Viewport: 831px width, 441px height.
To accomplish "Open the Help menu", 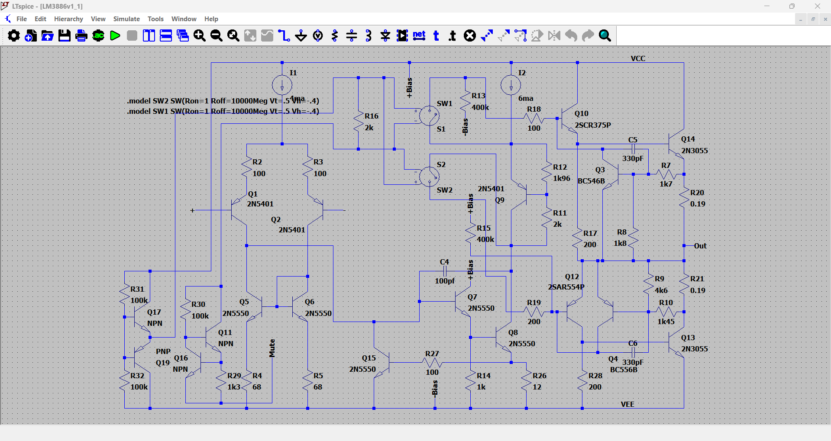I will pos(211,19).
